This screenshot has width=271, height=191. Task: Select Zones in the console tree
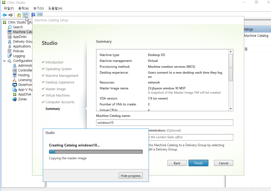[x=22, y=99]
